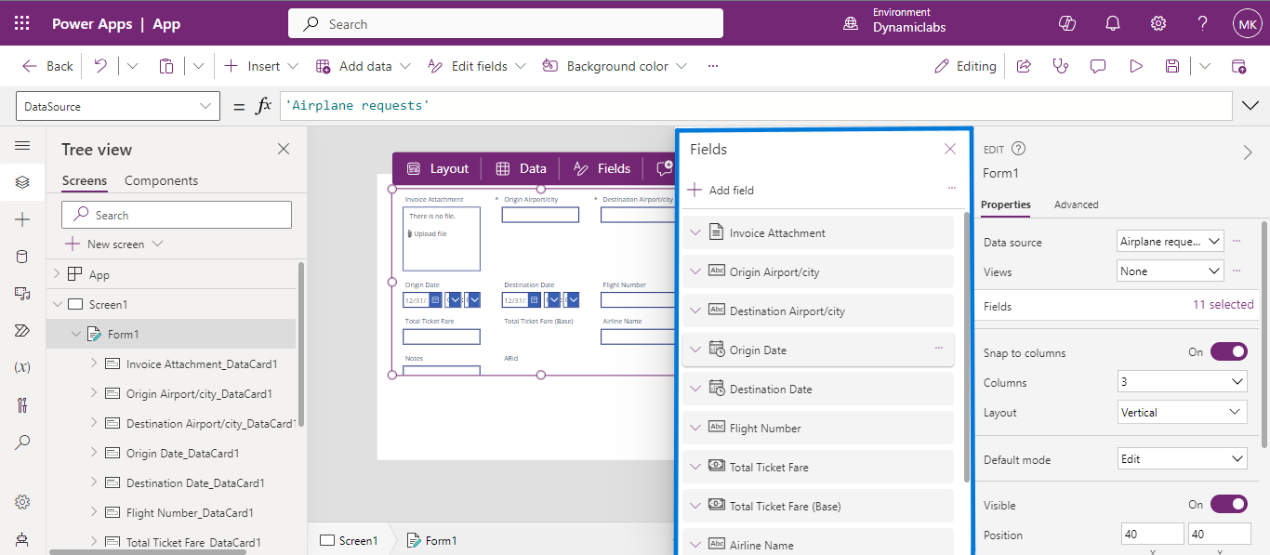This screenshot has width=1270, height=555.
Task: Click the Save icon in toolbar
Action: pyautogui.click(x=1172, y=66)
